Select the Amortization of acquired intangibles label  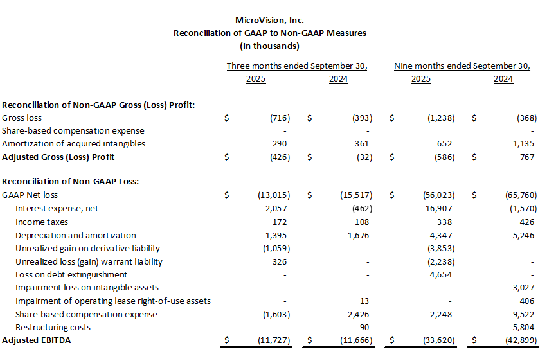[x=74, y=144]
